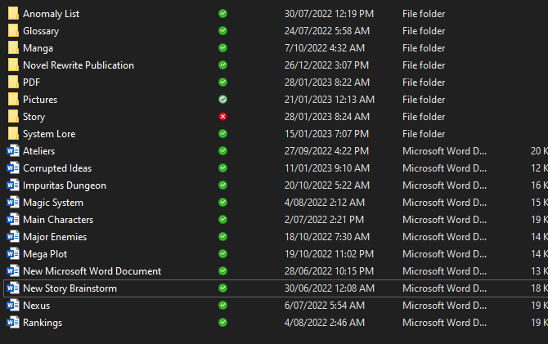
Task: Click the red sync error icon for Story
Action: pos(222,117)
